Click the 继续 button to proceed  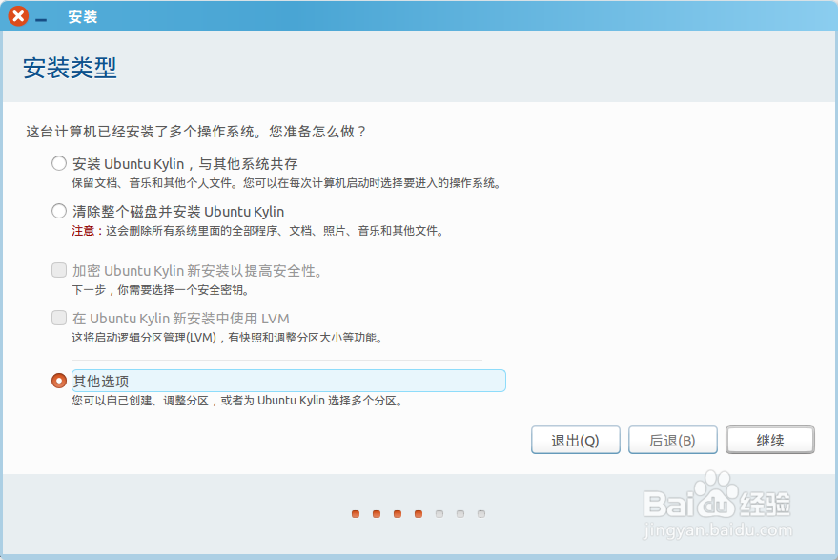tap(769, 440)
